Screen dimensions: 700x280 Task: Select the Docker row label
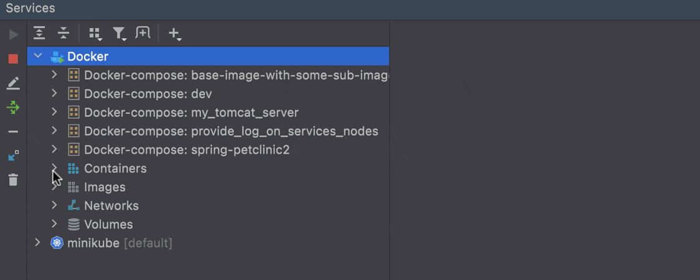click(88, 57)
